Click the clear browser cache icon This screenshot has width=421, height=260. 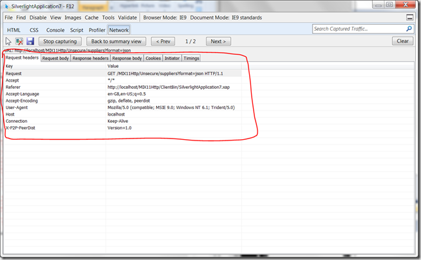coord(19,41)
